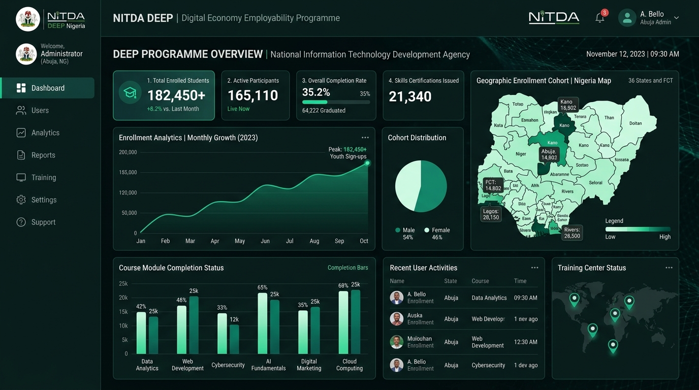Click Muiouhan user avatar in activities

pyautogui.click(x=397, y=342)
